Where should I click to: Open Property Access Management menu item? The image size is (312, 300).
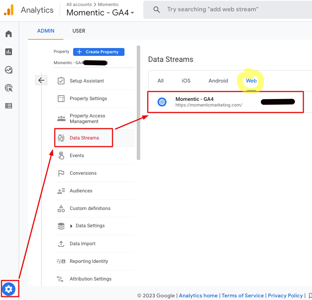click(94, 118)
